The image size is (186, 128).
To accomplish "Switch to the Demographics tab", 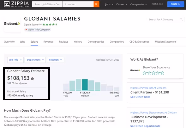I will tap(96, 42).
